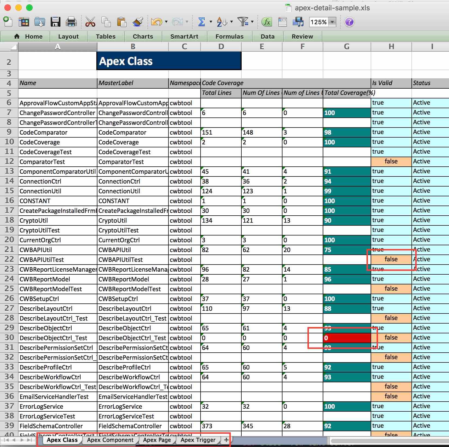
Task: Open the Media Browser icon
Action: 298,22
